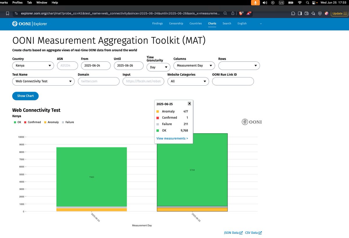Open the Help menu in the menu bar

point(55,3)
